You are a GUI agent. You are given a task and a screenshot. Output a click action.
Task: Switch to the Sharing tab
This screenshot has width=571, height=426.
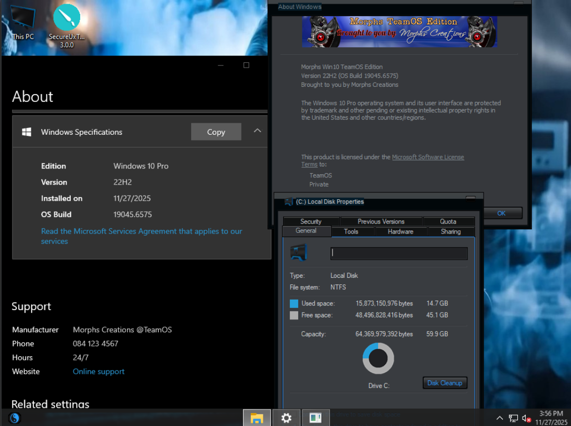click(451, 231)
